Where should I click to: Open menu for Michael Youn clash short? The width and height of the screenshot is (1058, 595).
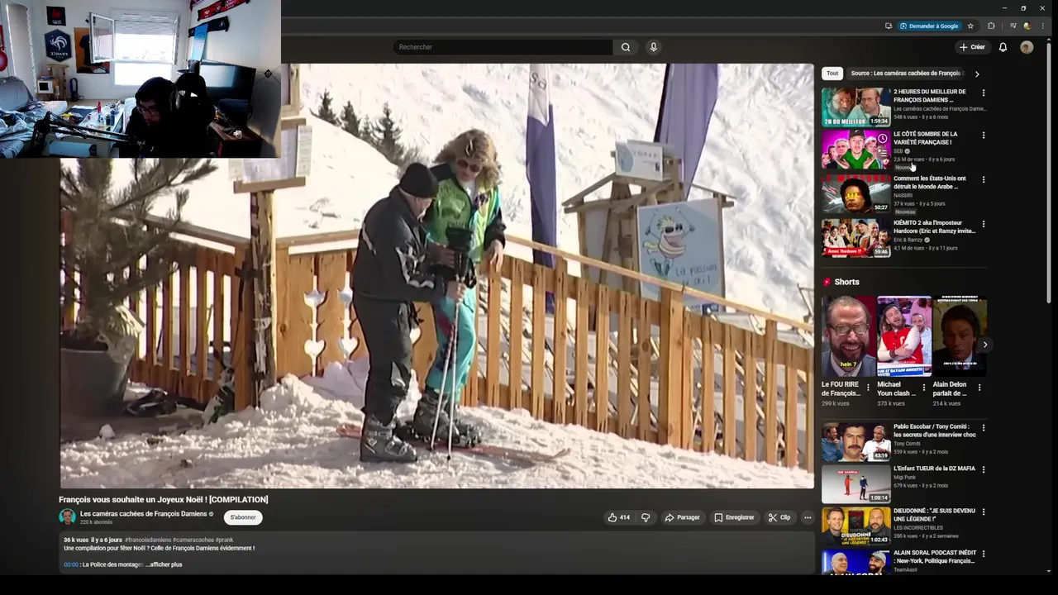(x=924, y=387)
